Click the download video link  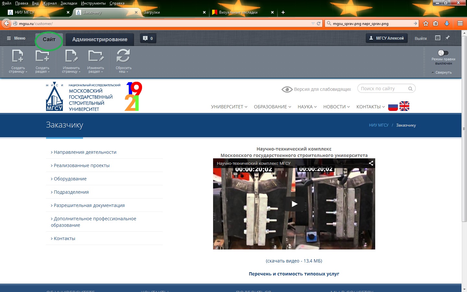[x=294, y=261]
